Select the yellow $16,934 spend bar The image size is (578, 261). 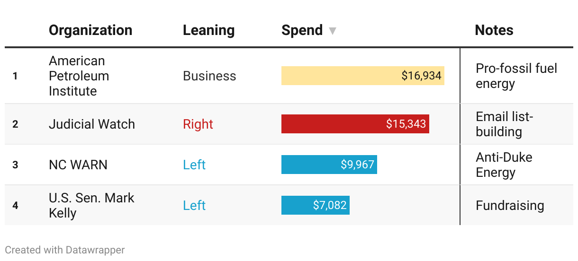click(x=363, y=76)
